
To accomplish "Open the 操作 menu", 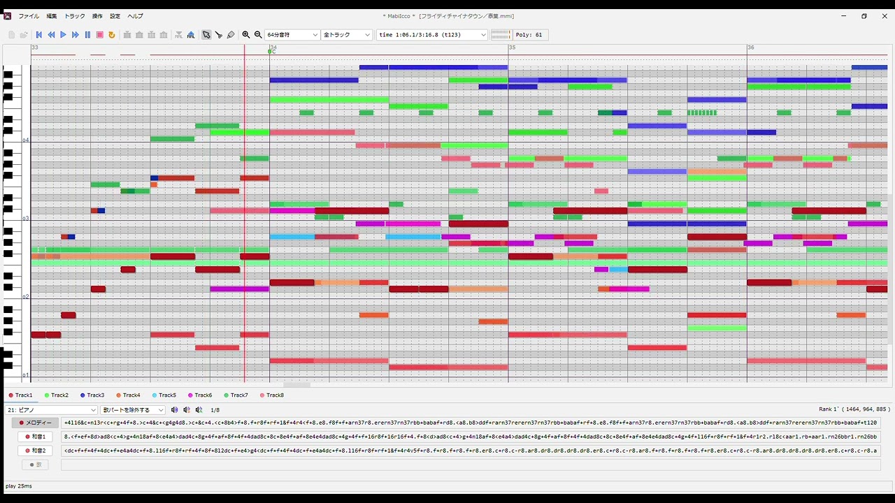I will tap(97, 16).
